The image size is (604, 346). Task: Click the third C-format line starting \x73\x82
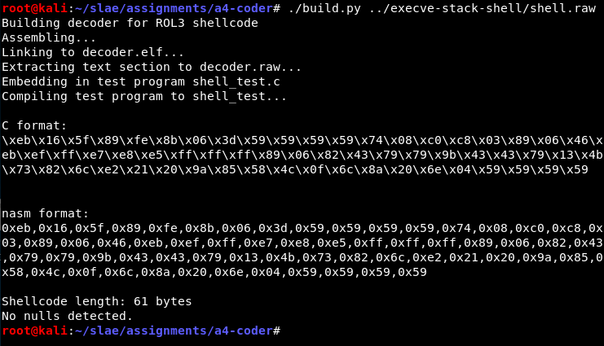pyautogui.click(x=295, y=169)
